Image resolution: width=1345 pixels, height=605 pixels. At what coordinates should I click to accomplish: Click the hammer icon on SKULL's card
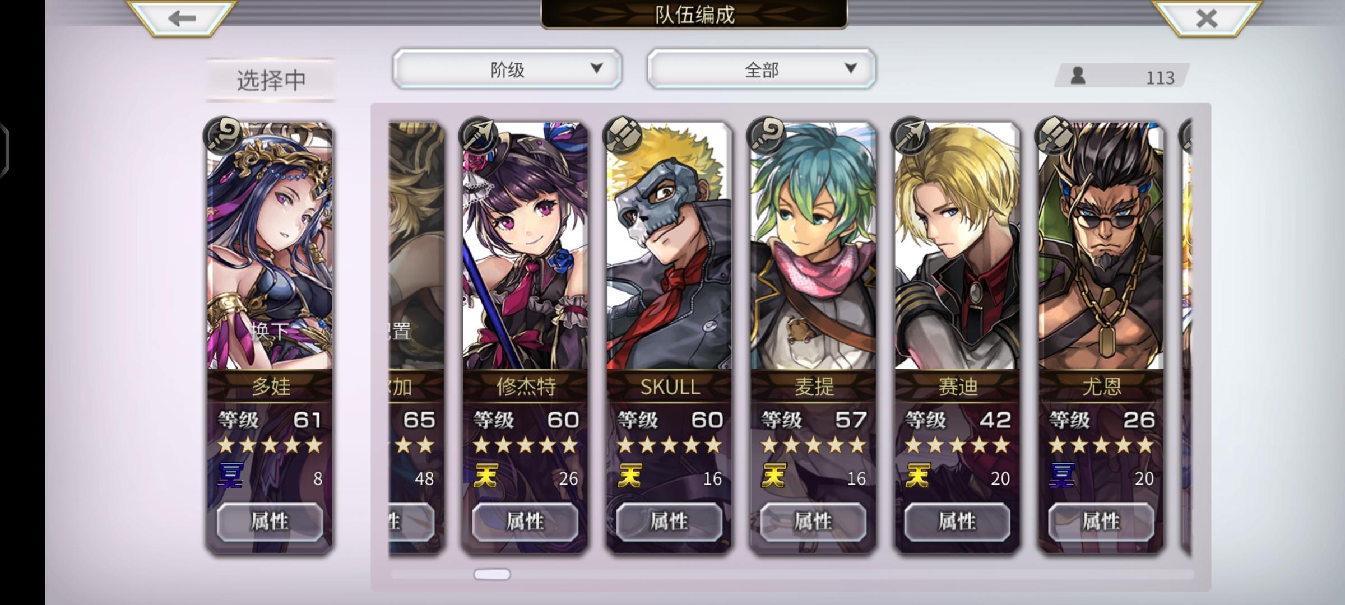622,136
